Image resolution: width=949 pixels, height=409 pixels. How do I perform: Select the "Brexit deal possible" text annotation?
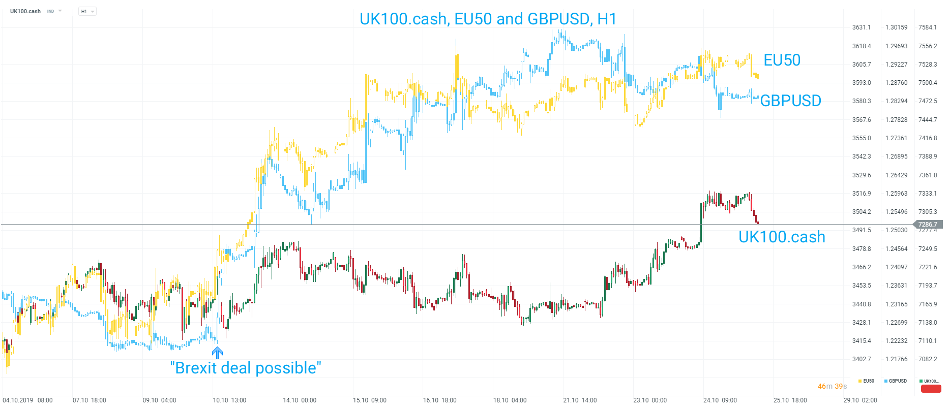(245, 368)
